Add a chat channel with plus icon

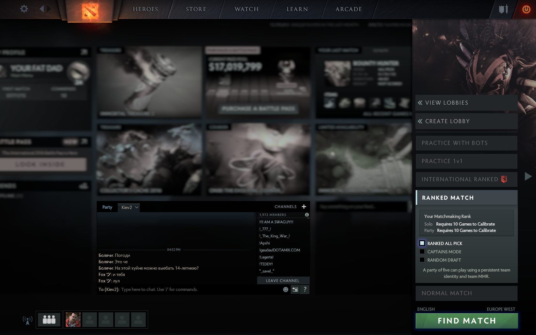pos(304,207)
